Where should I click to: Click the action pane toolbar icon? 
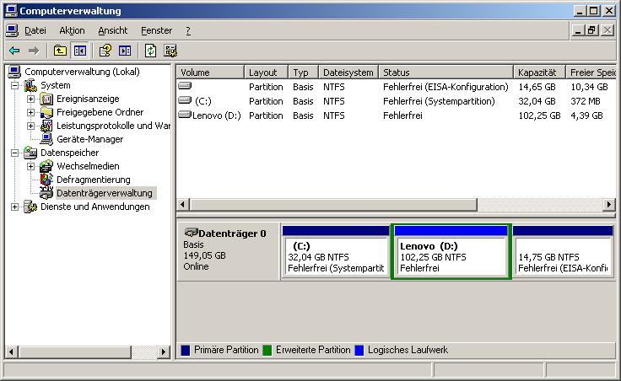125,51
